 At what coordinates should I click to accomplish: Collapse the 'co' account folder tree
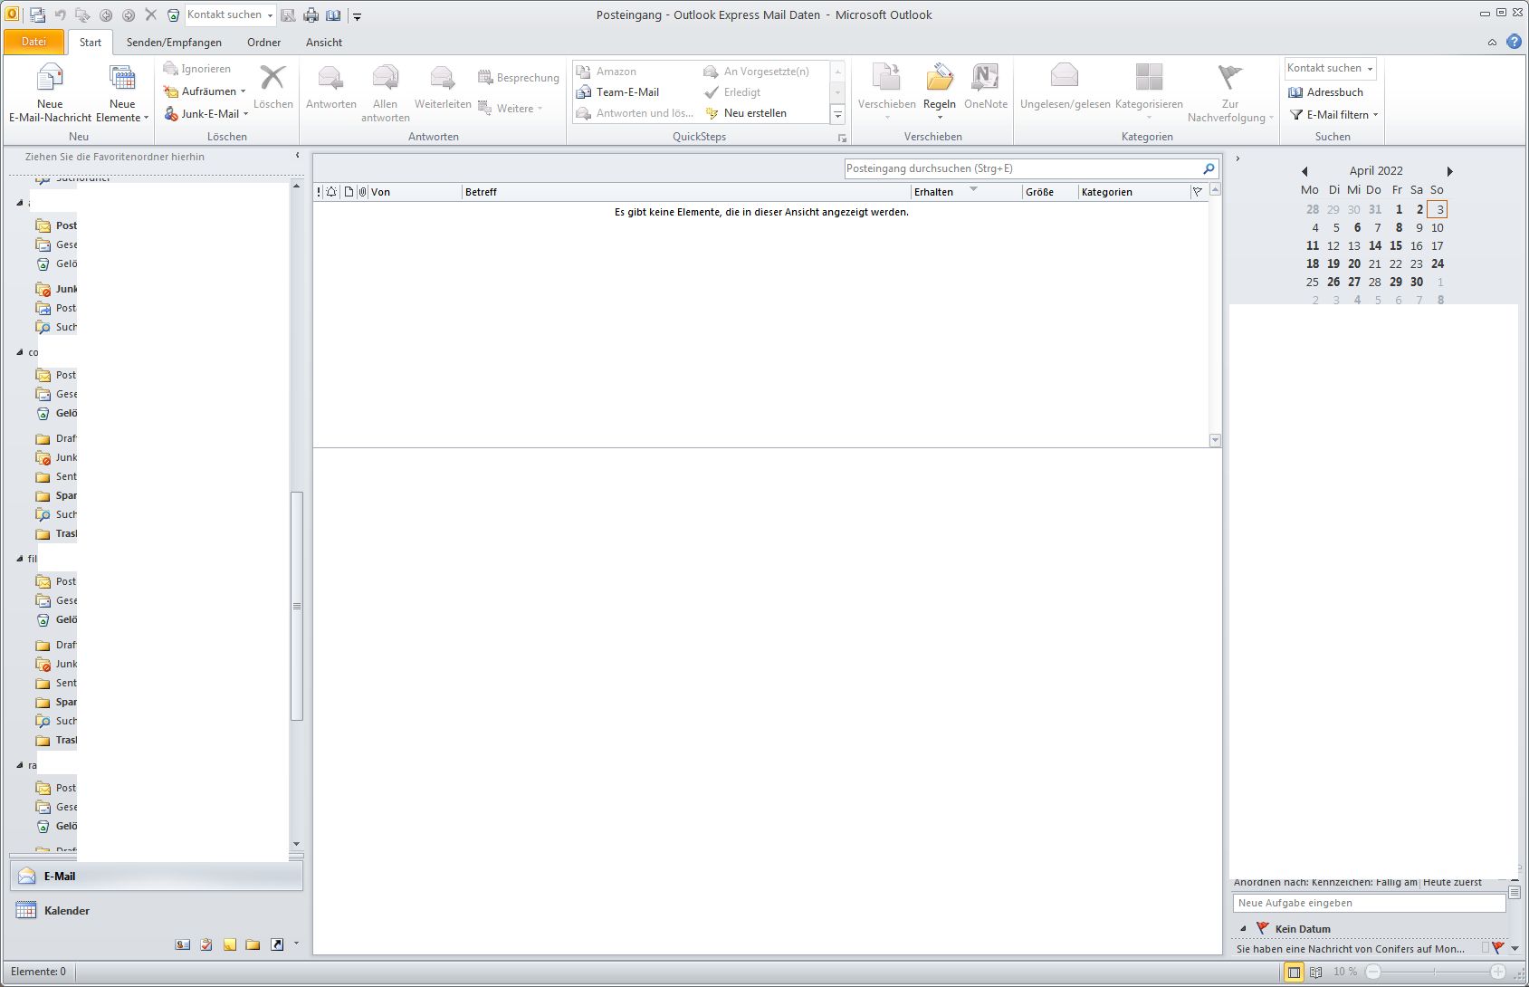(x=20, y=352)
